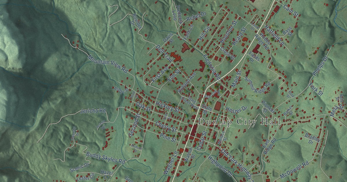Screen dimensions: 347x182
Task: Select the Buddy Skyles Rd label
Action: [105, 157]
